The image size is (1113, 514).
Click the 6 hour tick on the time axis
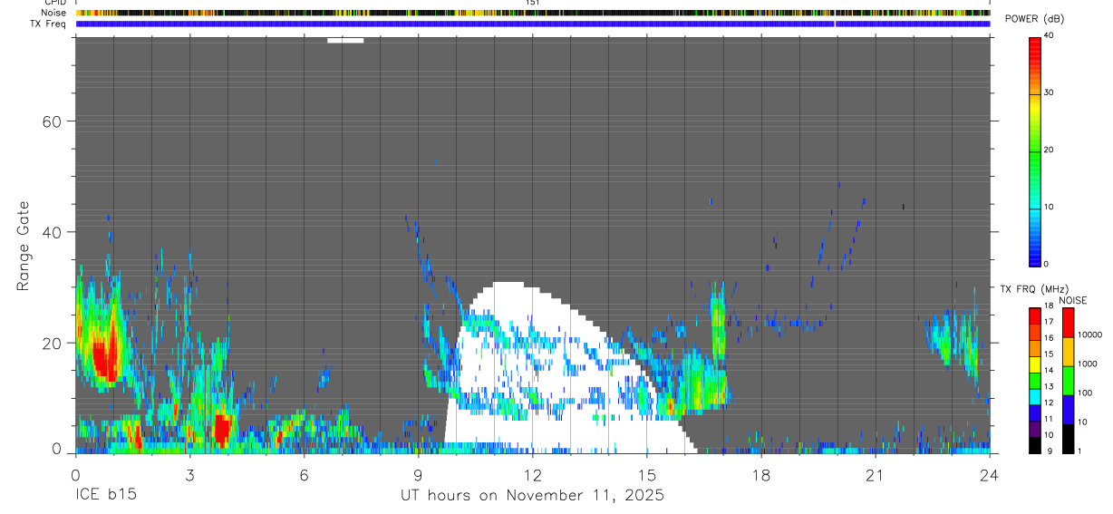point(304,474)
